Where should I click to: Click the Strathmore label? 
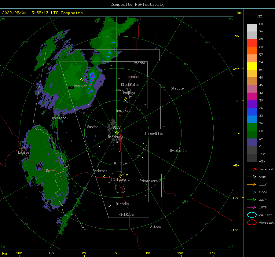pos(148,181)
